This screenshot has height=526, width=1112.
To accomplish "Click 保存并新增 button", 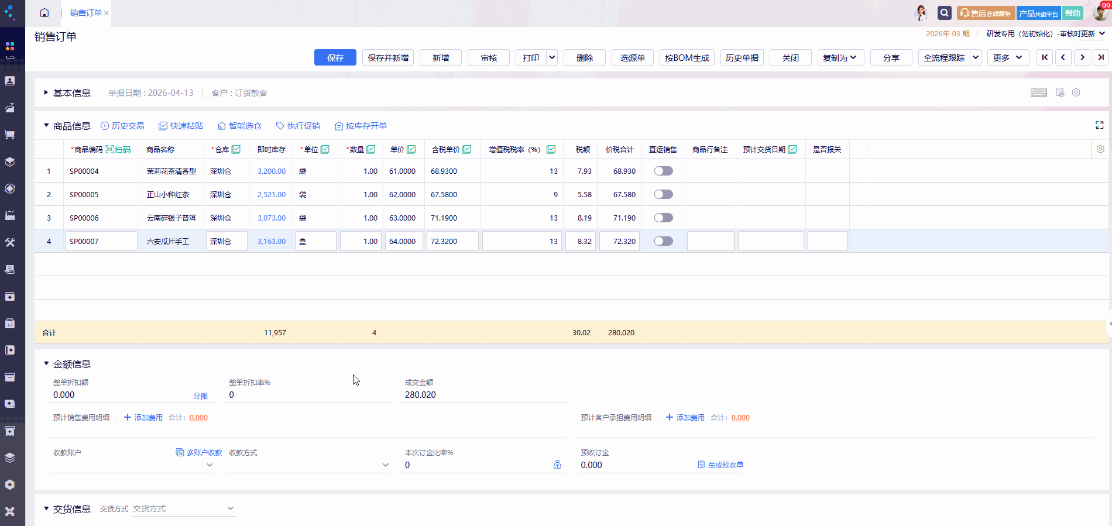I will pos(388,57).
